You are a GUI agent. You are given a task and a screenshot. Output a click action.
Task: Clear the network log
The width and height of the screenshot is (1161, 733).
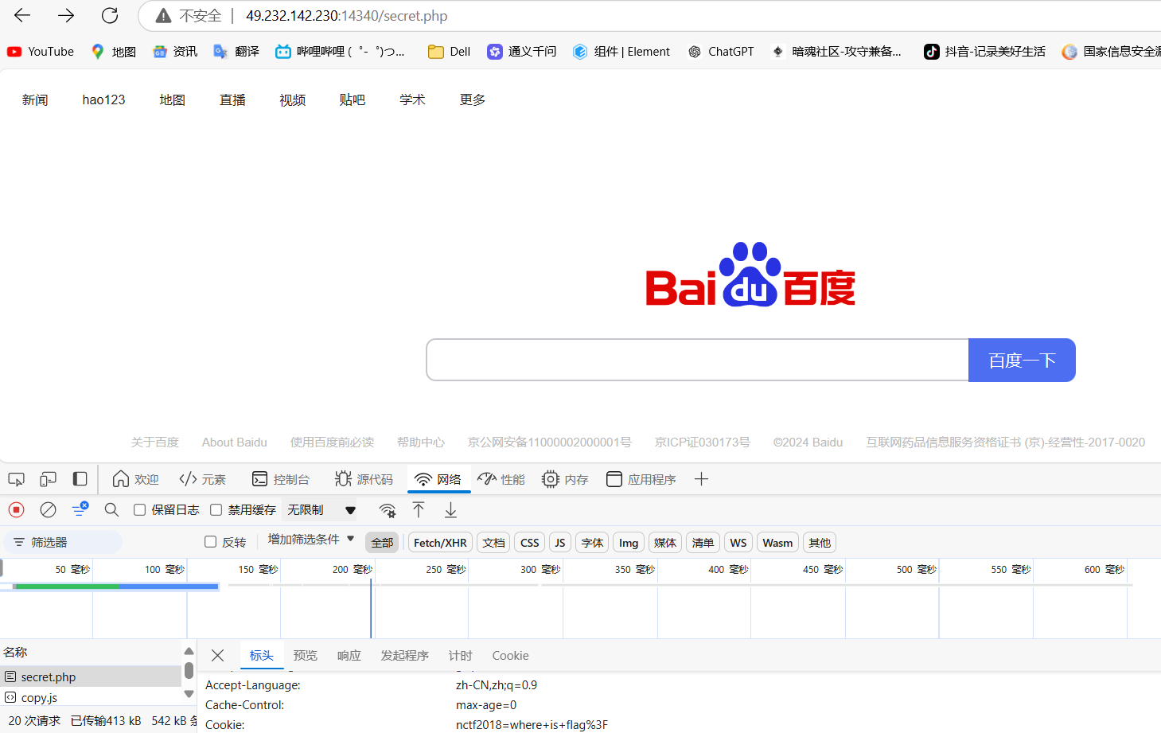(x=48, y=509)
